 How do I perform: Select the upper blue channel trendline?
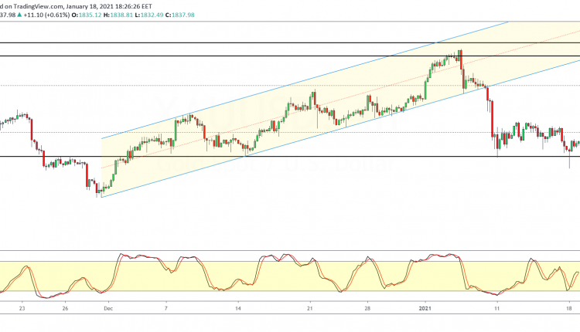[x=309, y=78]
